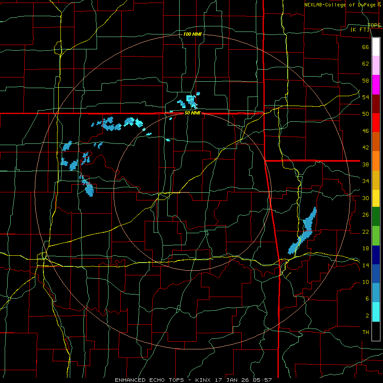
Task: Click the dark green legend swatch
Action: click(376, 217)
